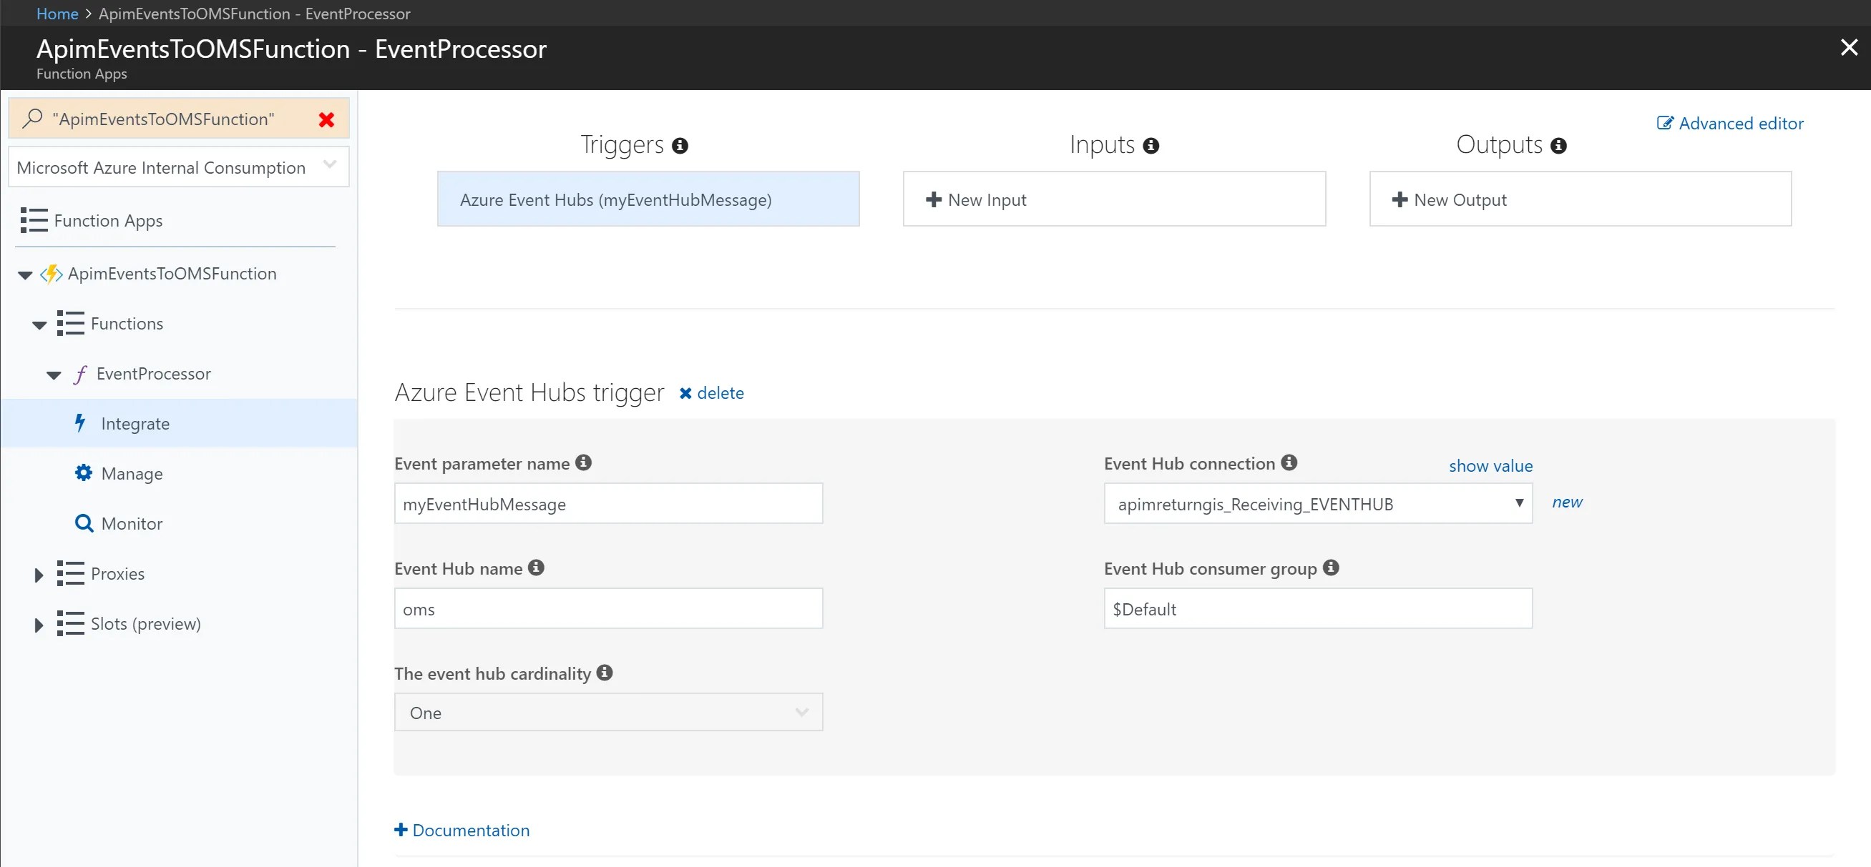This screenshot has height=867, width=1871.
Task: Show info tooltip for Triggers
Action: pos(680,146)
